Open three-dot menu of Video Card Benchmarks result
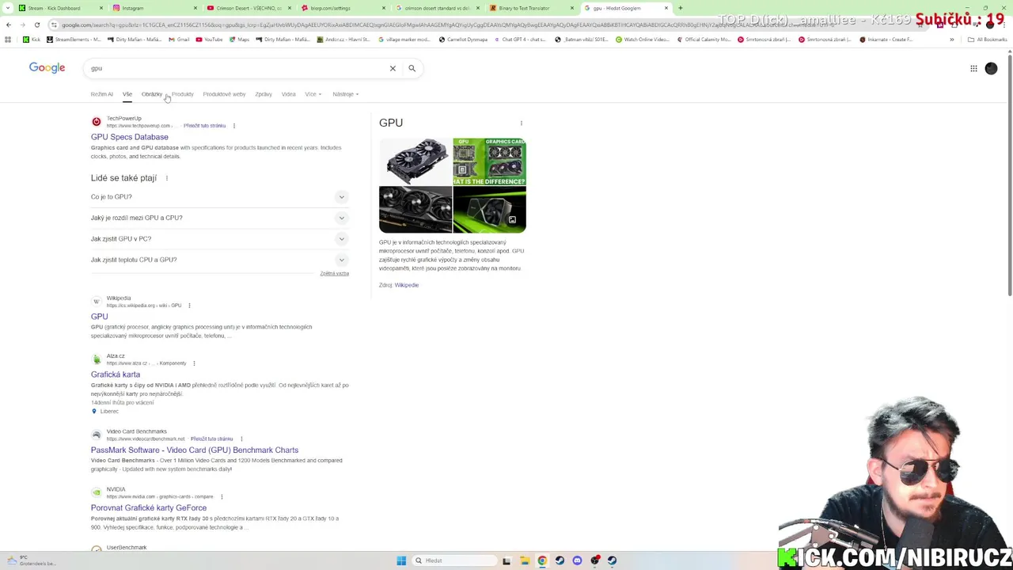1013x570 pixels. click(241, 439)
